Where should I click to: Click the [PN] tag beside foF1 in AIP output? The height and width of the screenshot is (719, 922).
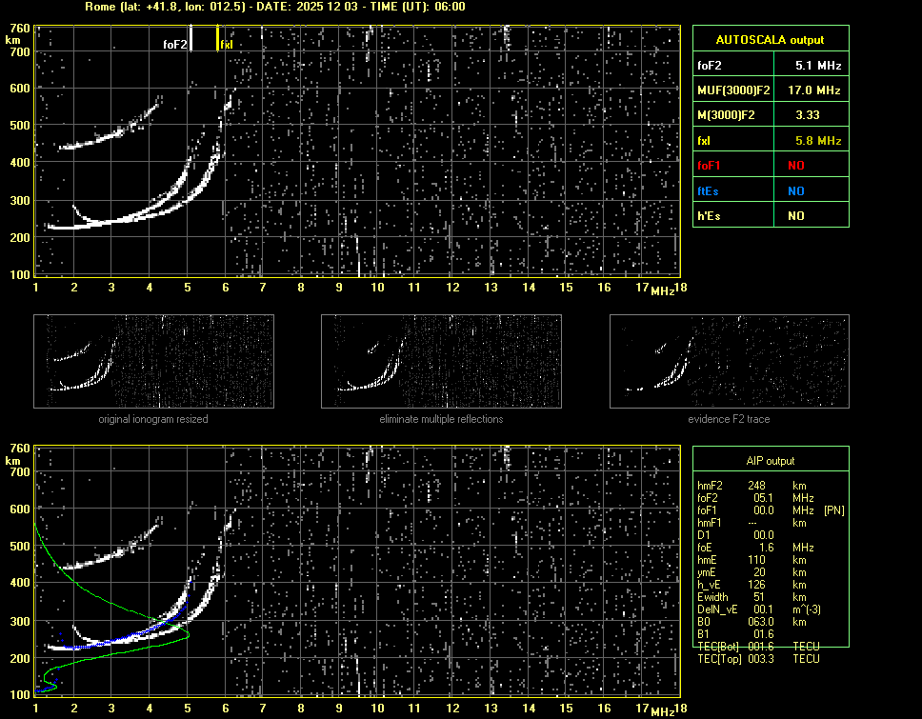833,510
